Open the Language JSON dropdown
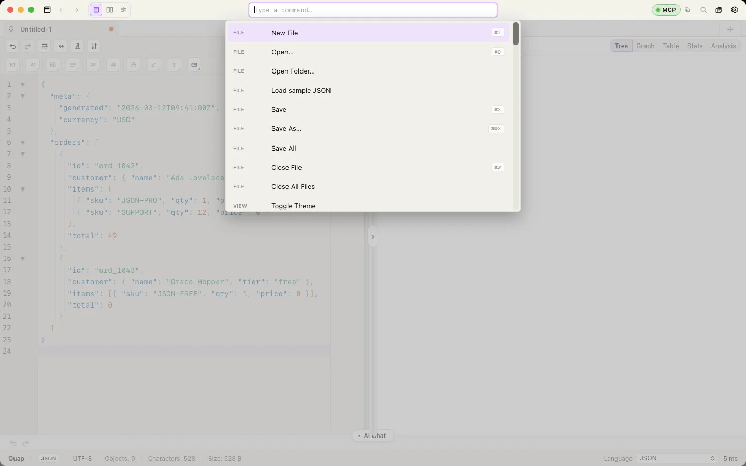This screenshot has height=466, width=746. coord(677,458)
